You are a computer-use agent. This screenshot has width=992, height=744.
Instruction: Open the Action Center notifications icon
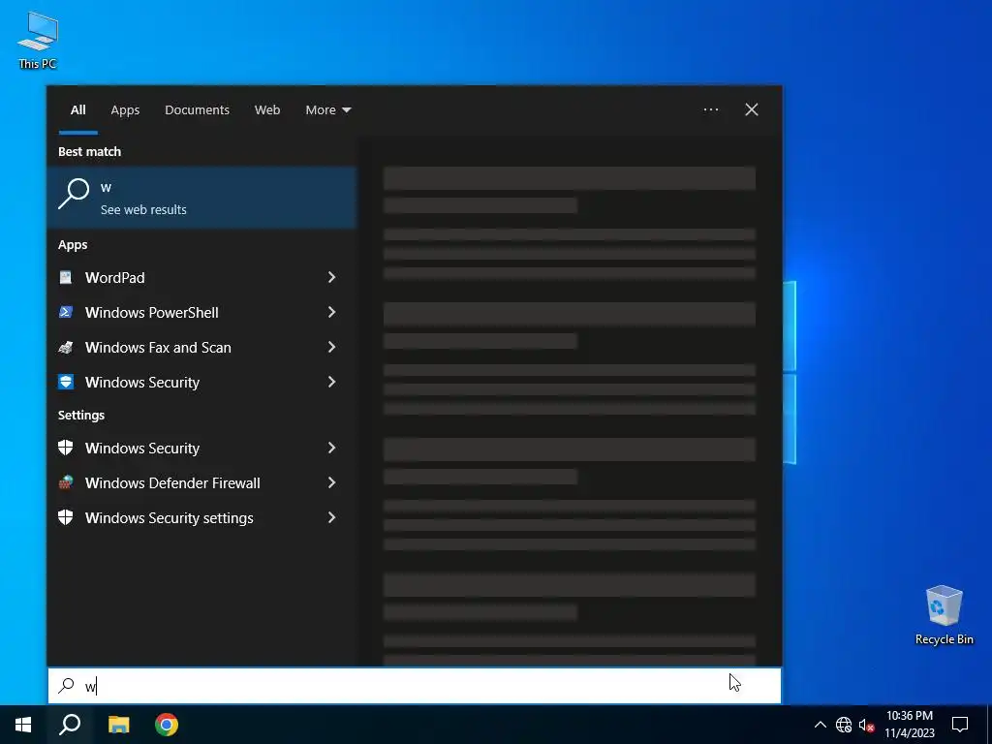(x=960, y=725)
